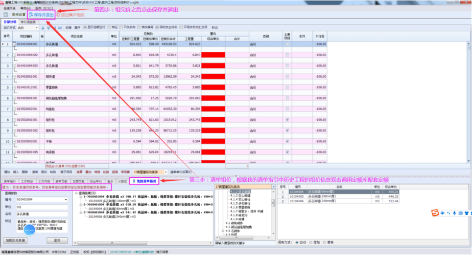Open the 编号 010401004 combo box

pos(42,200)
